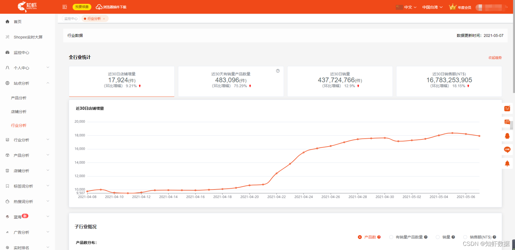515x250 pixels.
Task: Collapse the sidebar with the hamburger icon
Action: click(65, 7)
